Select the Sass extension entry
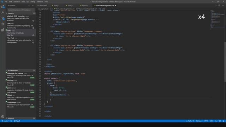This screenshot has width=226, height=127. coord(20,26)
